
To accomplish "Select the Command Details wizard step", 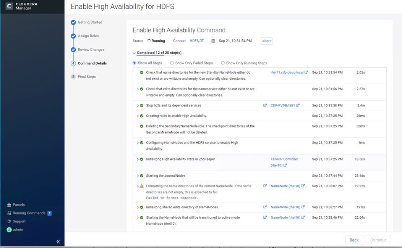I will (x=92, y=63).
